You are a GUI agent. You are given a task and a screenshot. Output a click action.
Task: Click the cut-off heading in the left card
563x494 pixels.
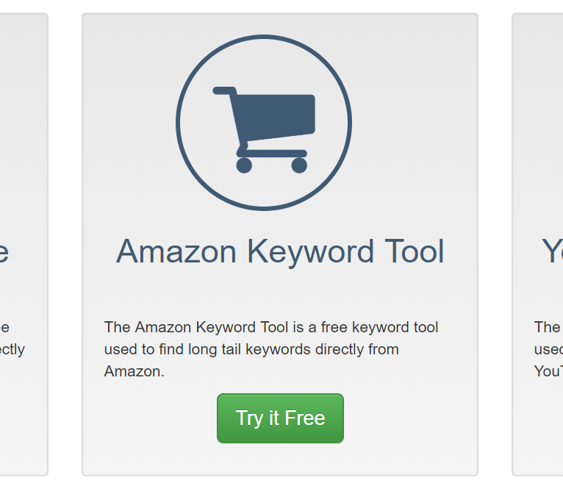point(4,251)
